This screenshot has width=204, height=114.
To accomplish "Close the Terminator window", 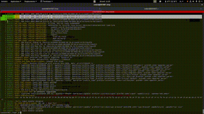I will (202, 5).
